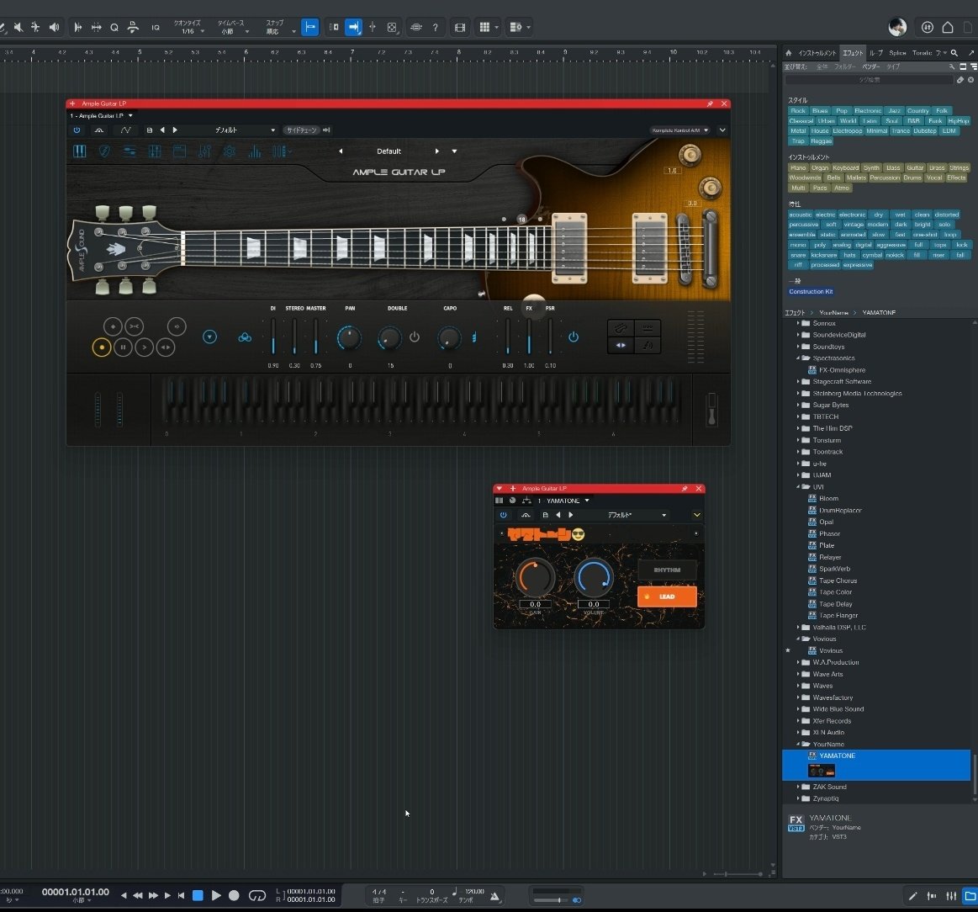Select the YAMATONE effect row in the browser

tap(876, 766)
